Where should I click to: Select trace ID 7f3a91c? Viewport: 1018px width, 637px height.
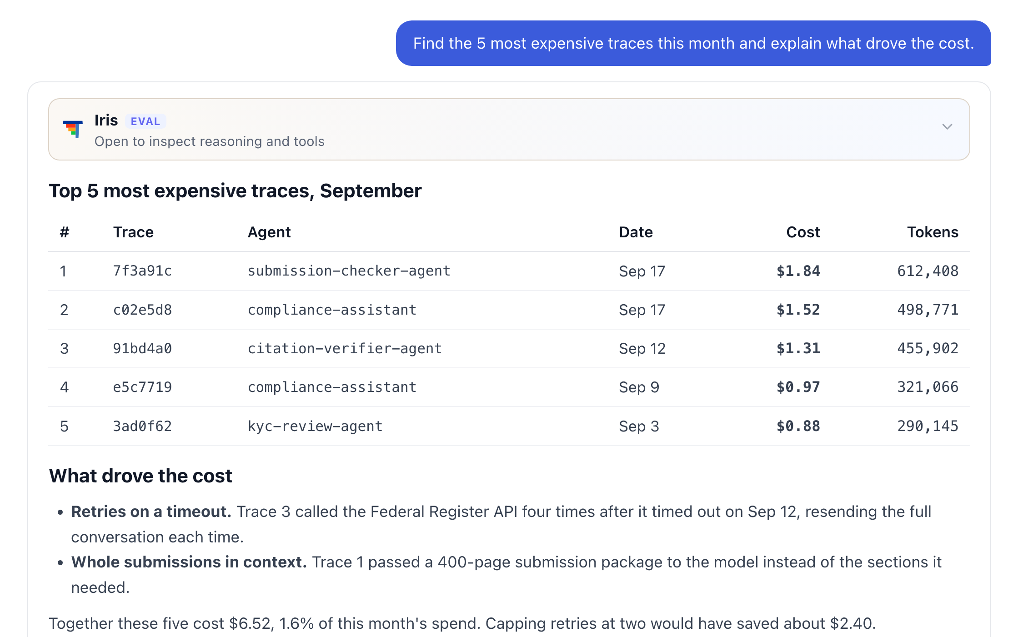142,271
